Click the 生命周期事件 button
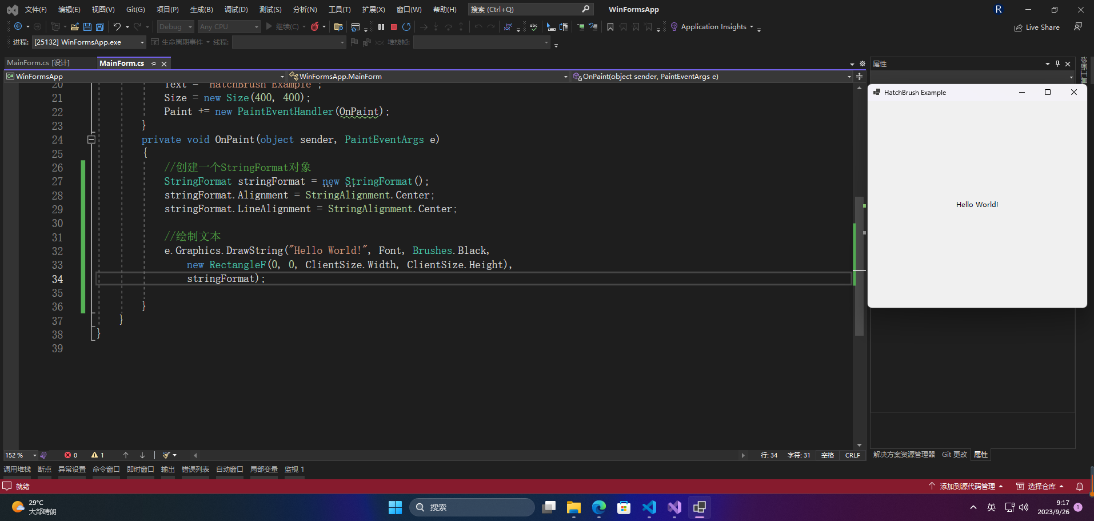 pos(177,42)
